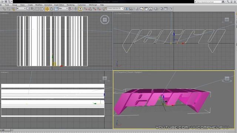
Task: Toggle Keyboard Shortcut Override
Action: coord(80,9)
